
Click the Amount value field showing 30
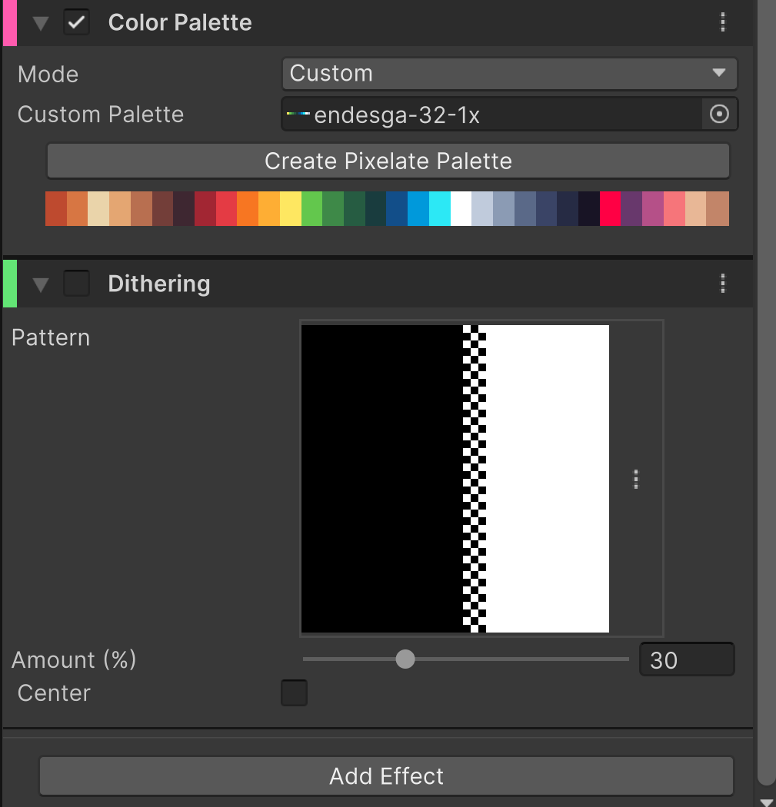tap(686, 659)
